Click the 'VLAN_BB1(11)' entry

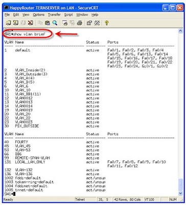point(28,94)
